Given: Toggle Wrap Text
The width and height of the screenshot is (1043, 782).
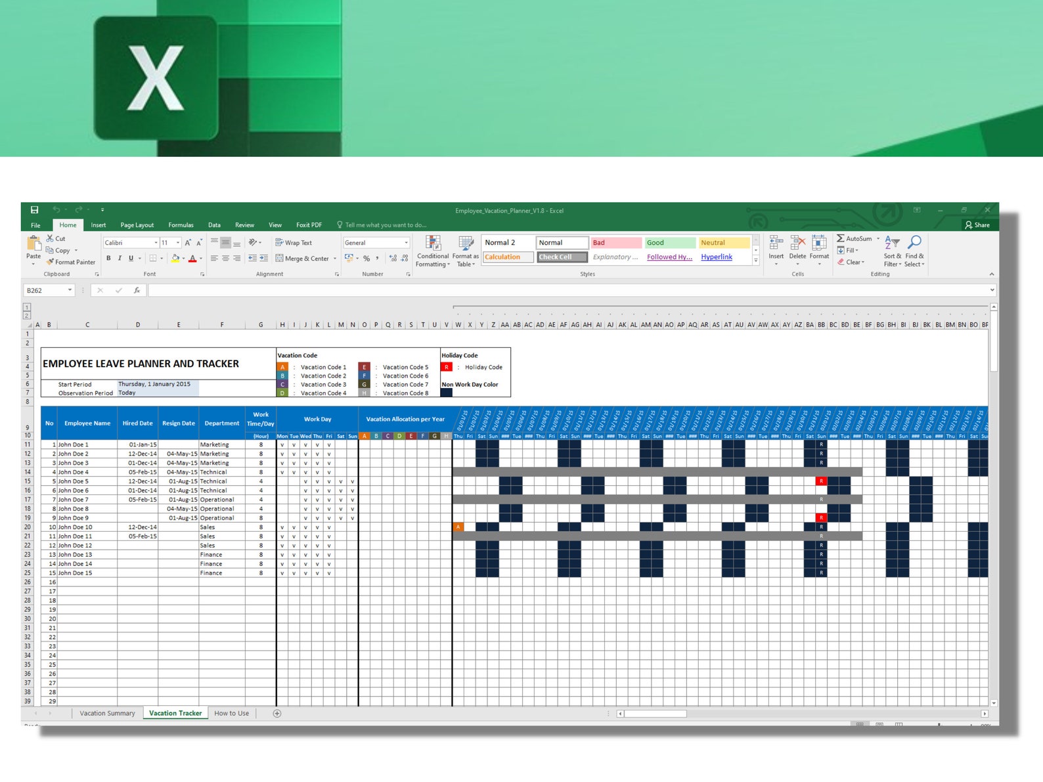Looking at the screenshot, I should 294,242.
